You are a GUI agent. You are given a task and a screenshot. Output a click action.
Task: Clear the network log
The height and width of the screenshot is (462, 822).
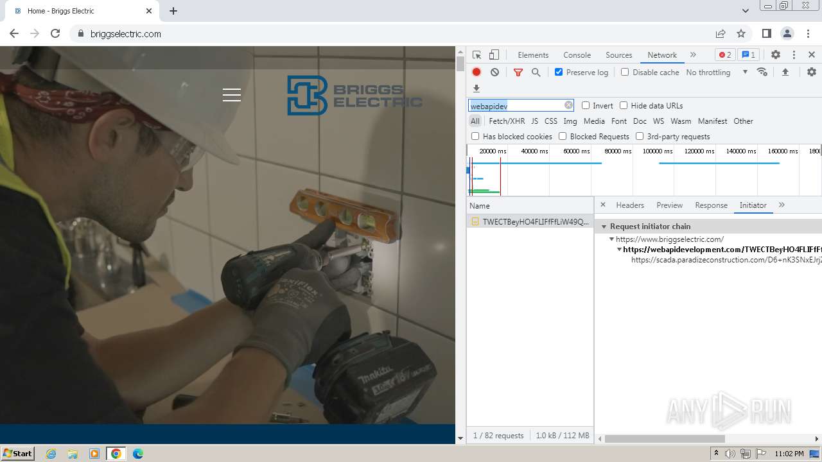[494, 73]
